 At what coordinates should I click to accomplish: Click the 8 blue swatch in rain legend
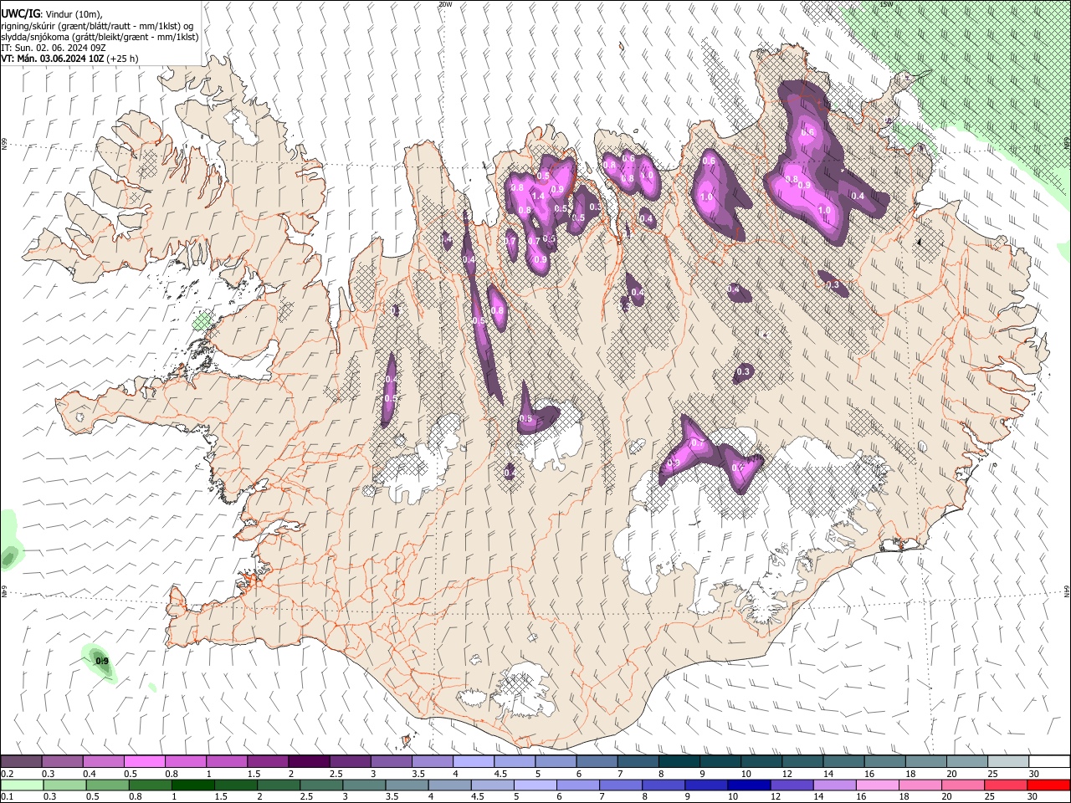click(663, 785)
